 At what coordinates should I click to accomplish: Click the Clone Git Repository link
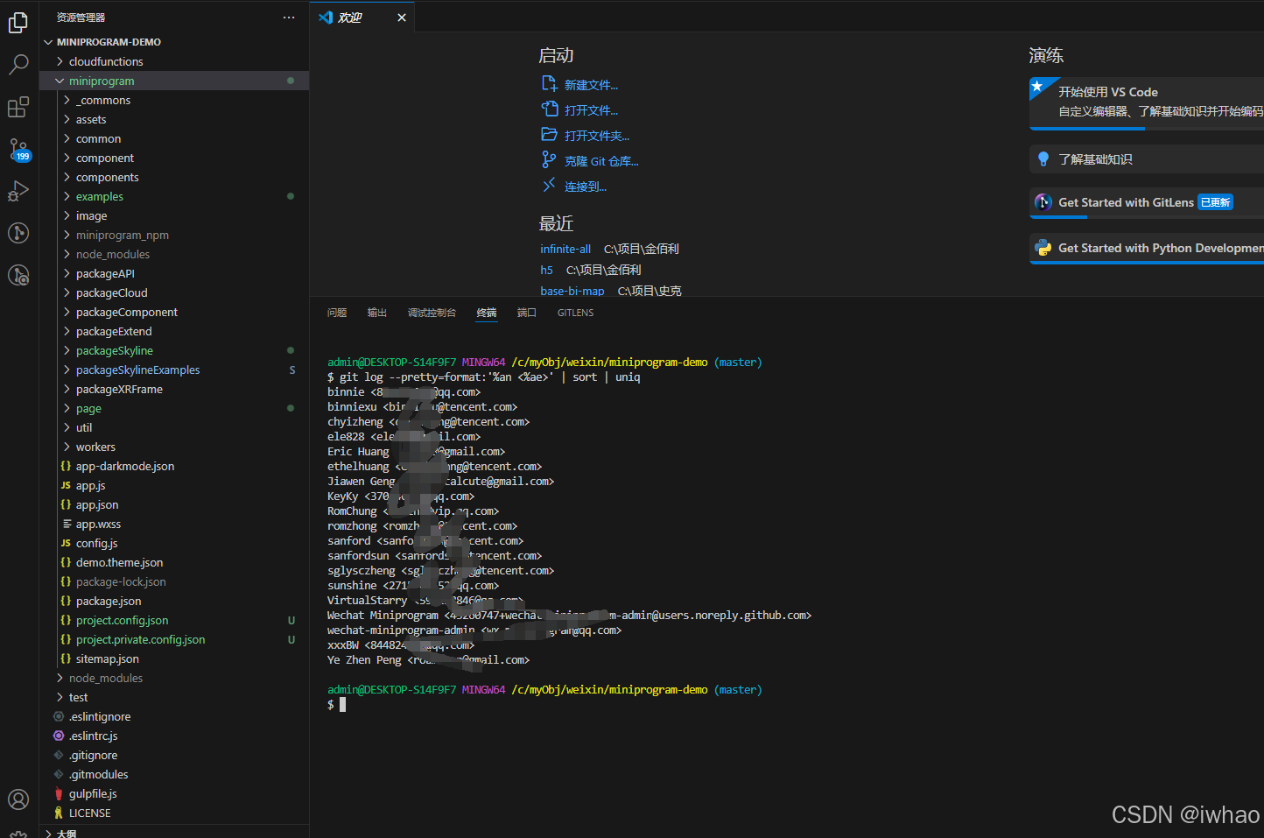click(601, 161)
